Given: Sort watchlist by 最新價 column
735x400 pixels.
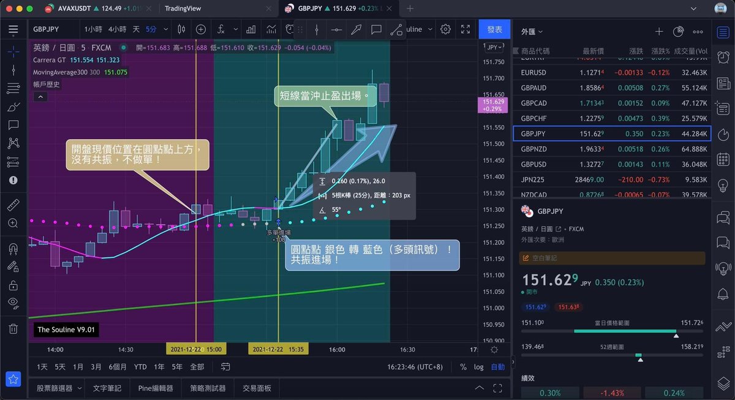Looking at the screenshot, I should click(594, 51).
